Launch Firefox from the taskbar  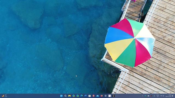pos(101,96)
